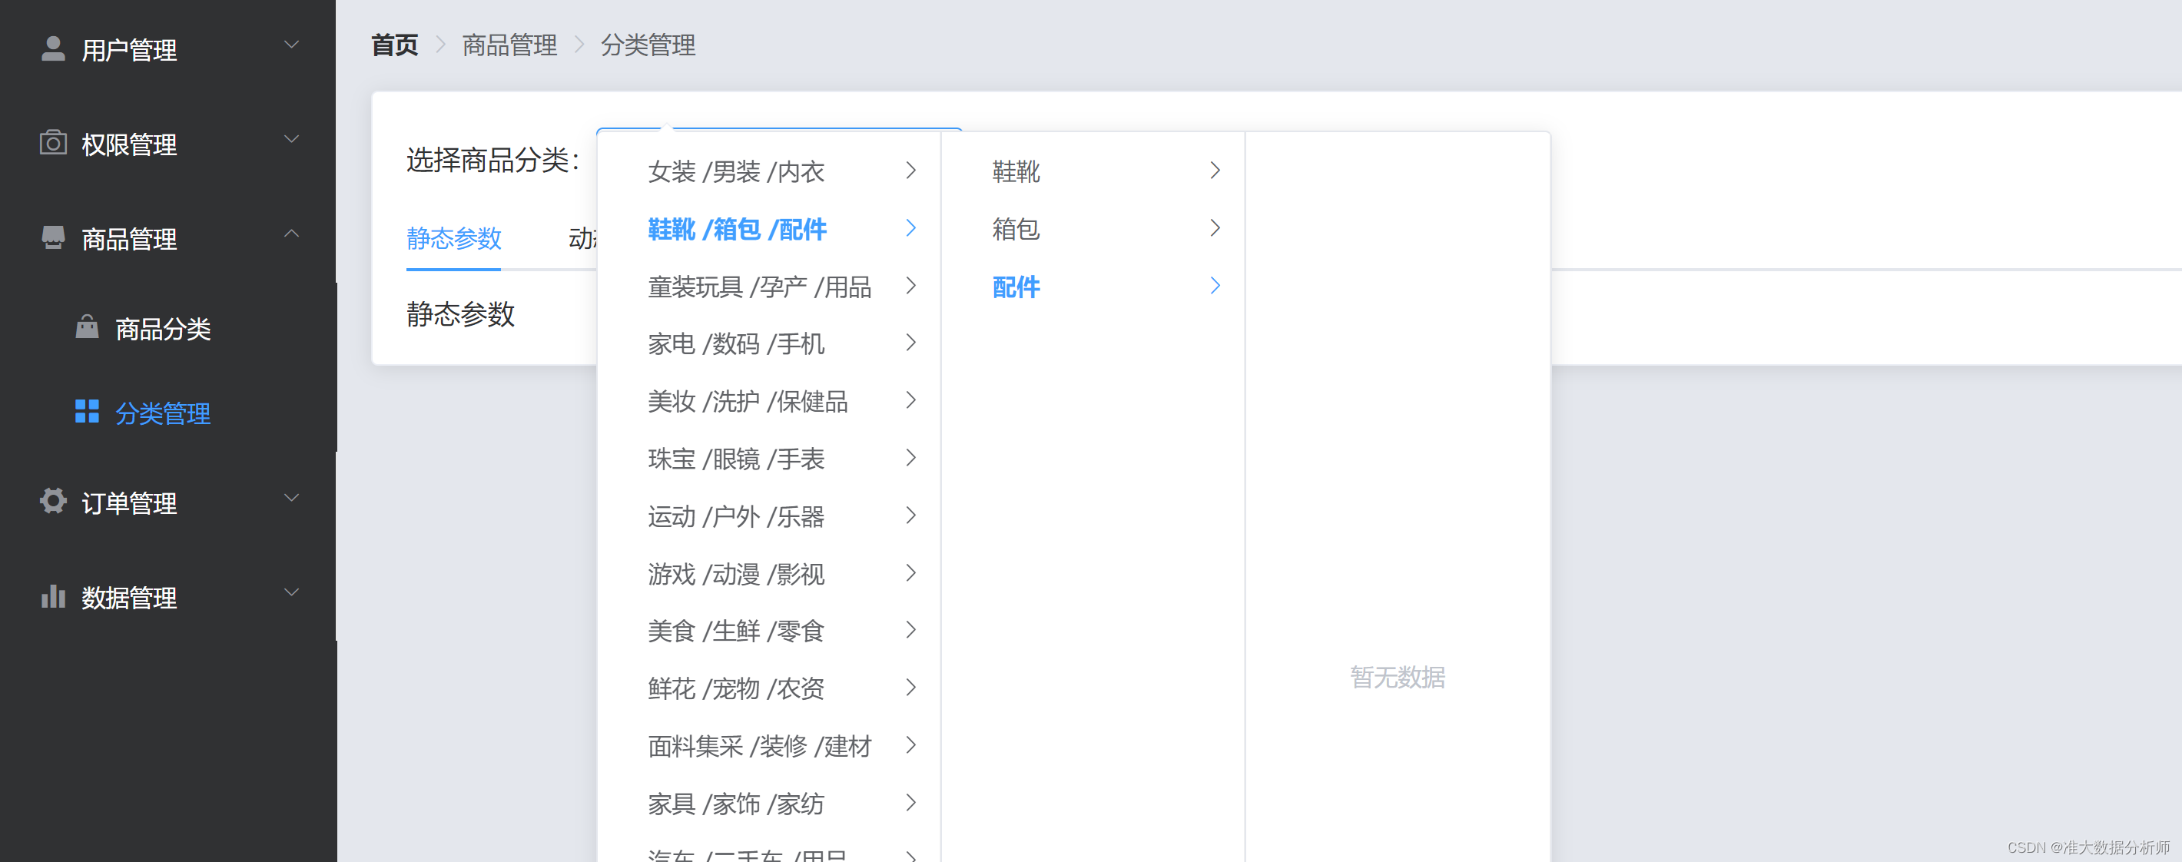
Task: Click the grid icon beside 分类管理
Action: coord(86,412)
